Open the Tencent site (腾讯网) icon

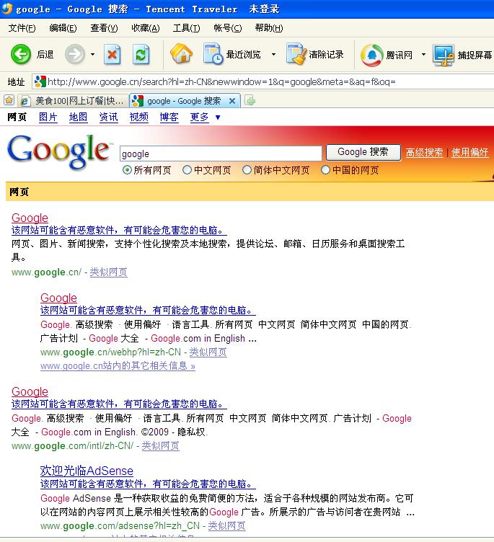[372, 55]
